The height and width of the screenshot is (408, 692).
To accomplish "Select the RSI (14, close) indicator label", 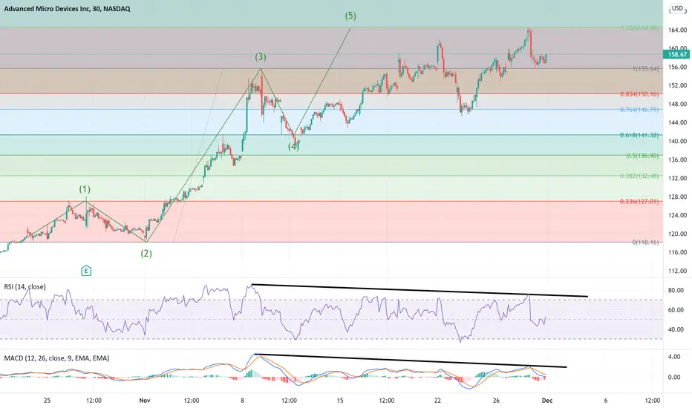I will point(25,286).
